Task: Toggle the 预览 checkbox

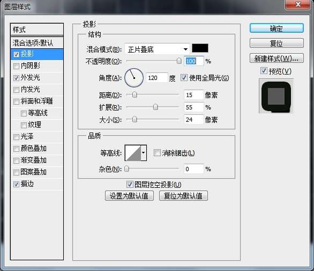Action: pos(264,71)
